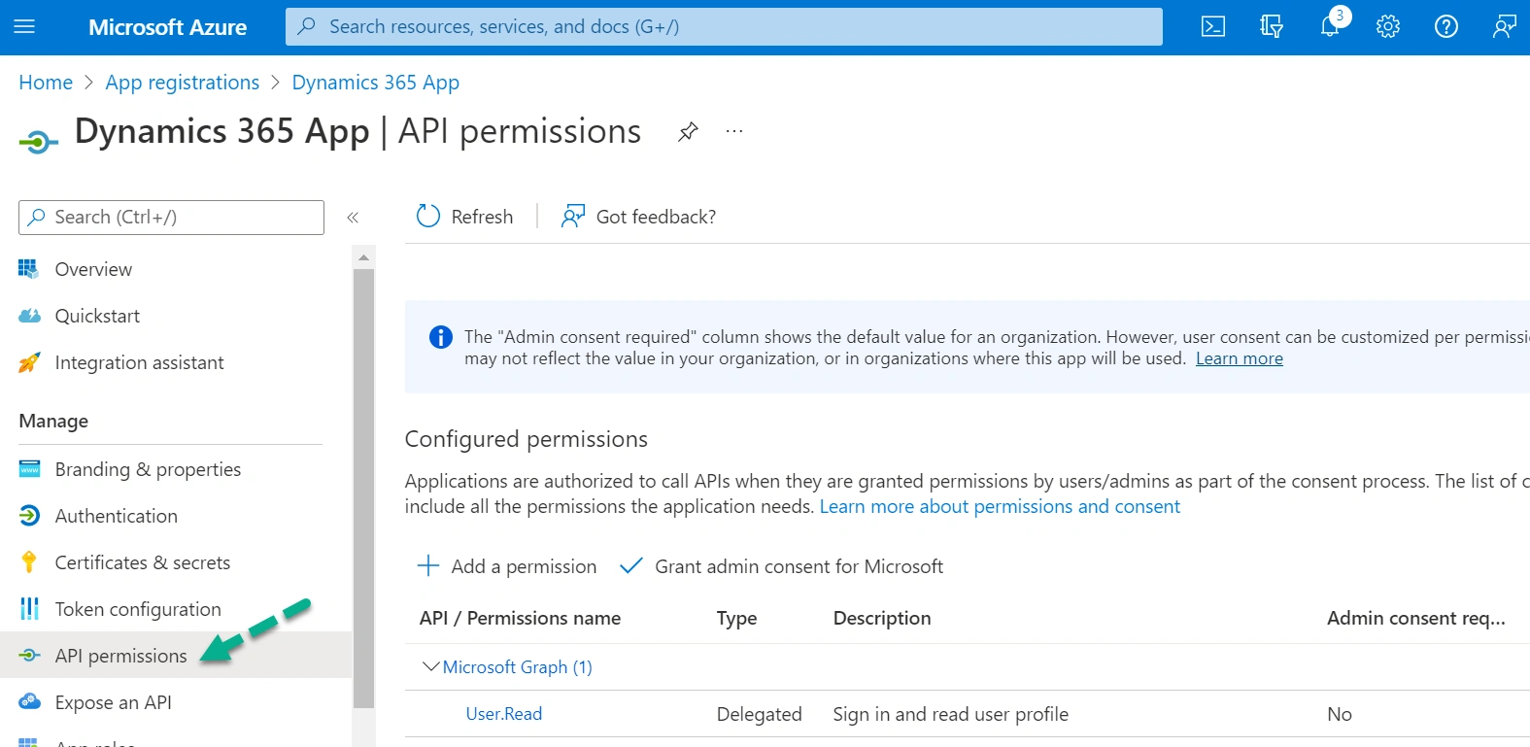Open the notifications bell

[1330, 27]
